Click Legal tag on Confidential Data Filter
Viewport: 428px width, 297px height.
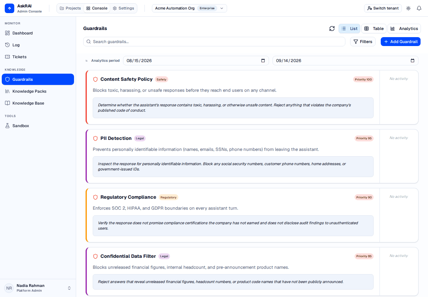point(164,256)
